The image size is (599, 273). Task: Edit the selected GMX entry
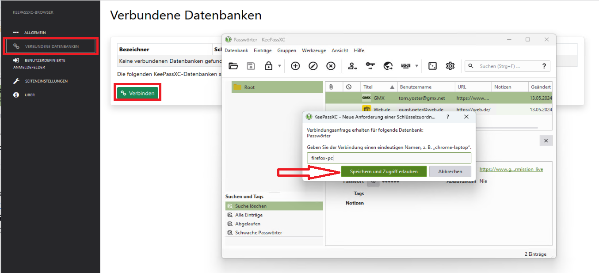(313, 66)
